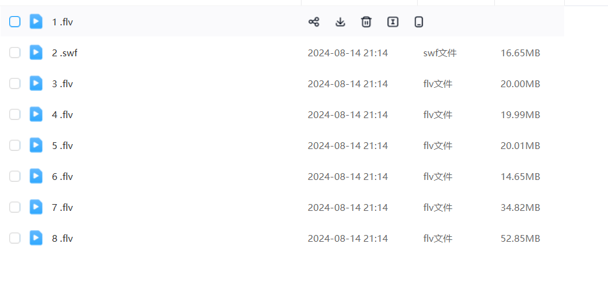
Task: Click the video file icon of 2 .swf
Action: point(36,53)
